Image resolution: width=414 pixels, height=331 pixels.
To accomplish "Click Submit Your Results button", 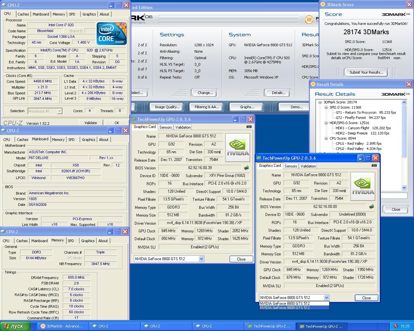I will pos(366,72).
